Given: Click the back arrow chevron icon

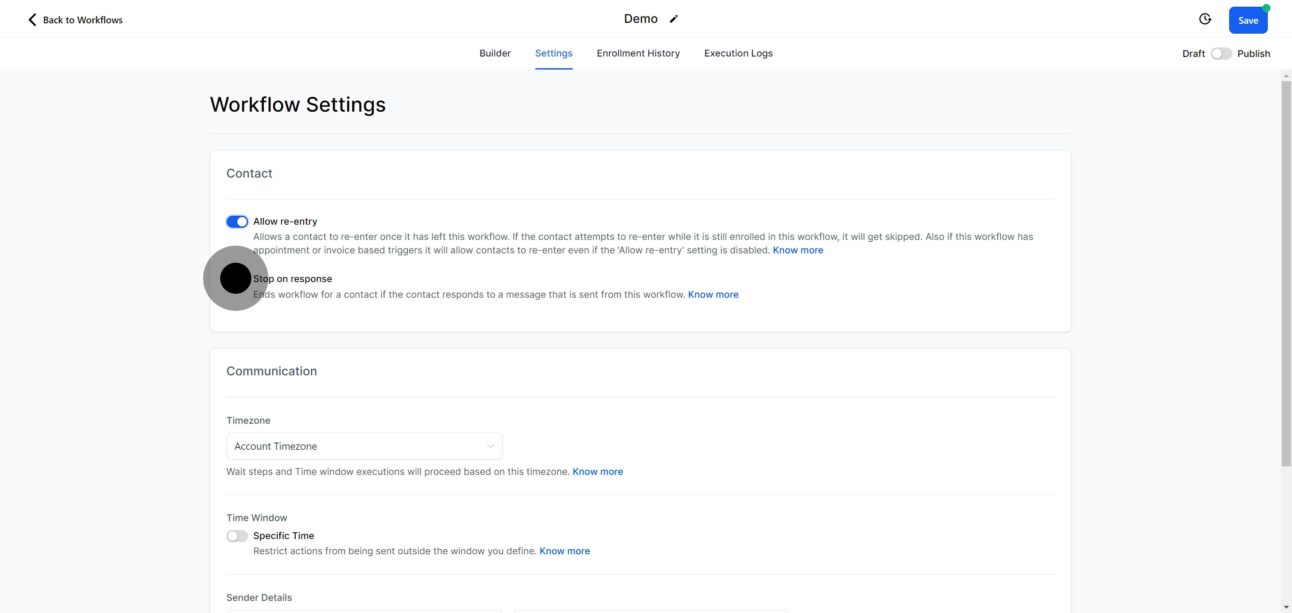Looking at the screenshot, I should tap(32, 20).
